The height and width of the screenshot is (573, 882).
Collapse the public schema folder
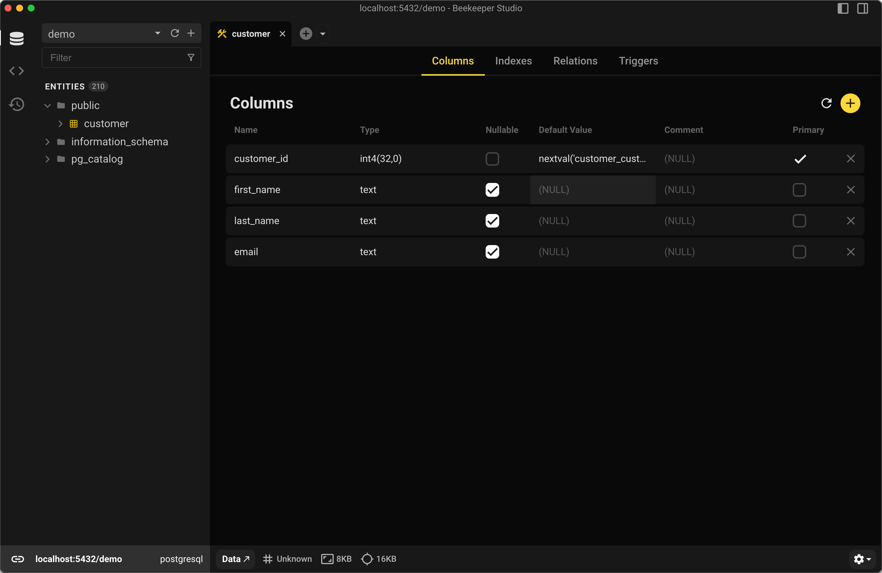click(48, 106)
